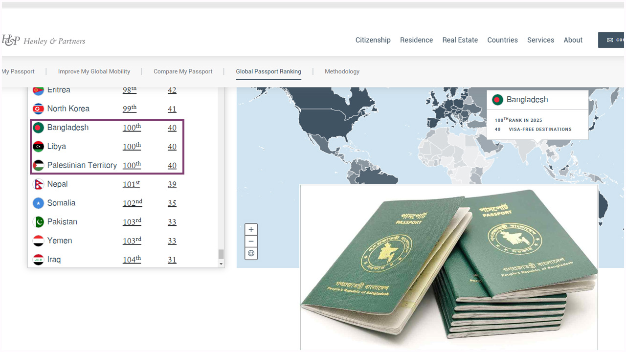Click the Pakistan flag icon
626x352 pixels.
[x=38, y=222]
